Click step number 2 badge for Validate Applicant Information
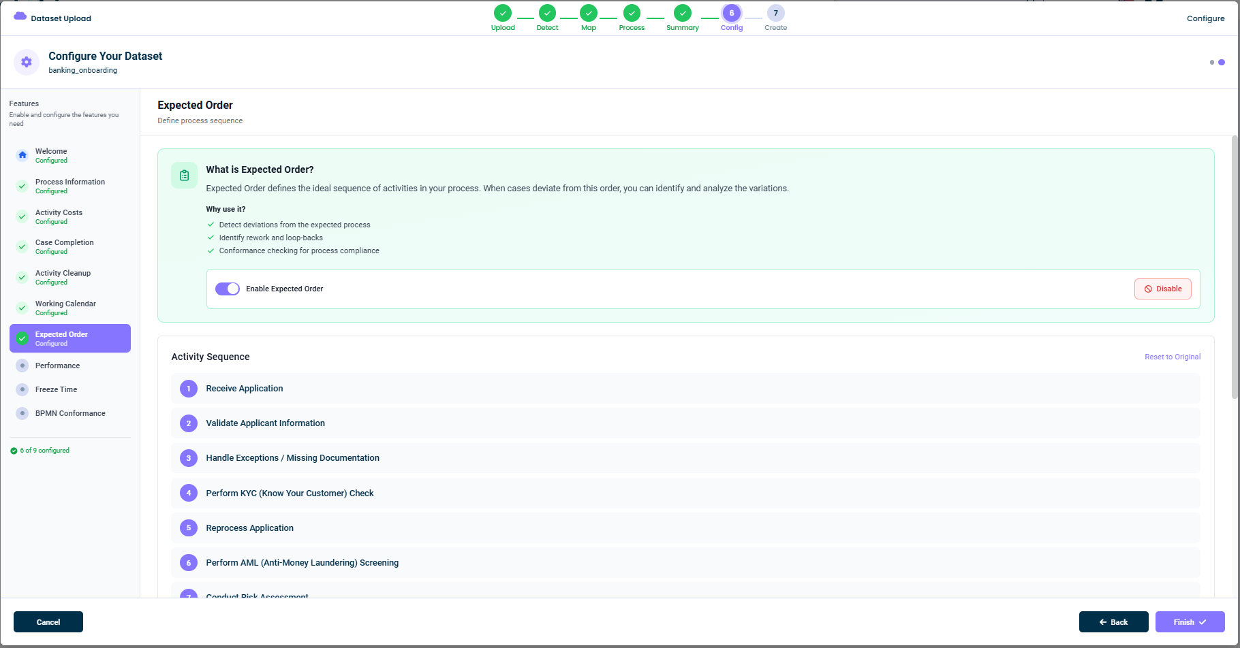 click(x=189, y=423)
